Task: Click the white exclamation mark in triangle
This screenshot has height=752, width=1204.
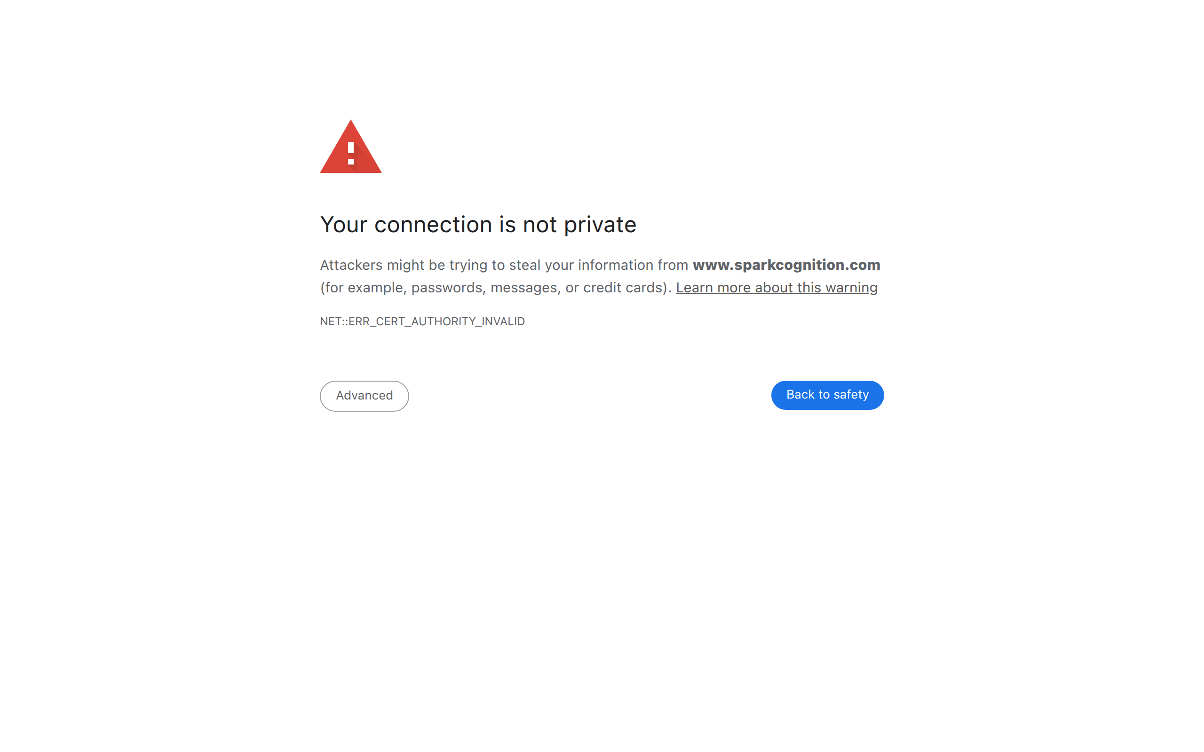Action: pos(351,153)
